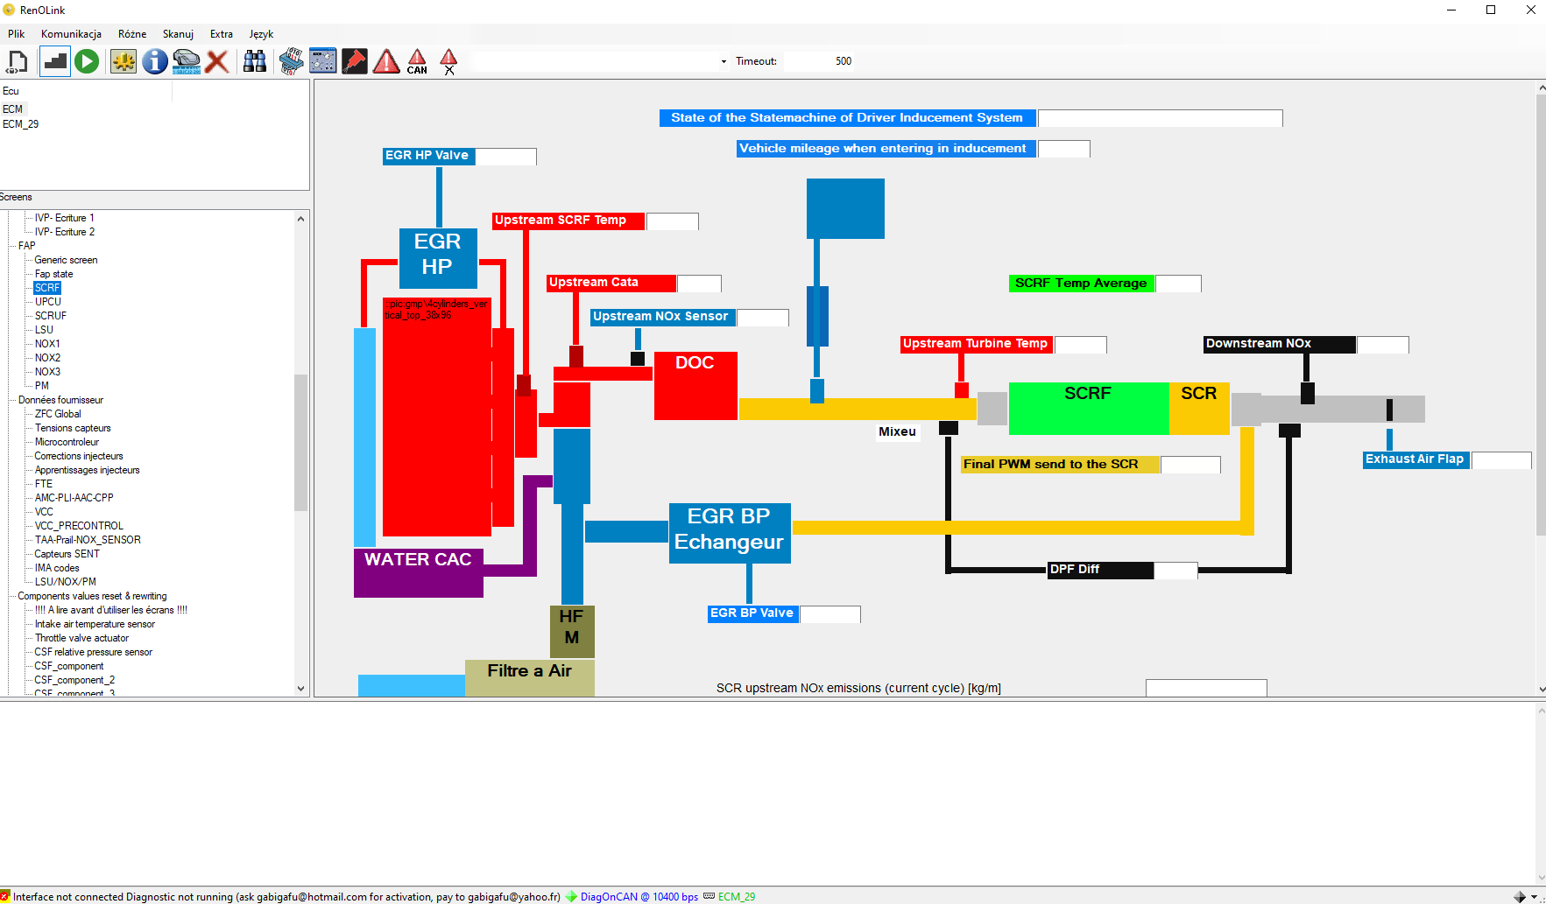Click the warning triangle with X icon
Image resolution: width=1546 pixels, height=904 pixels.
[x=448, y=61]
